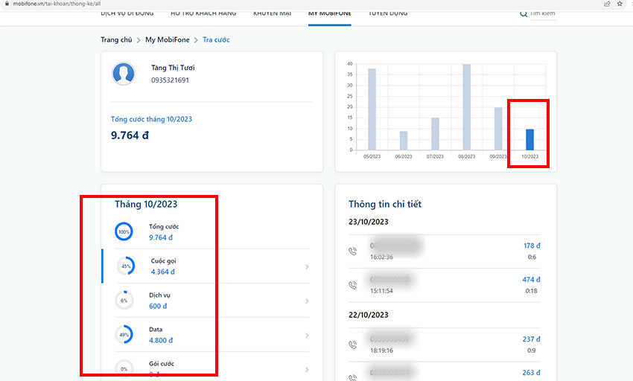Expand the Dịch vụ row chevron

tap(307, 301)
